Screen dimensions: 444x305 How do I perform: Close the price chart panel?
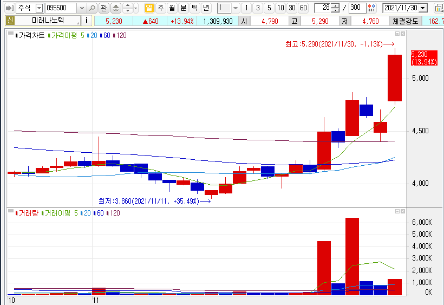403,34
